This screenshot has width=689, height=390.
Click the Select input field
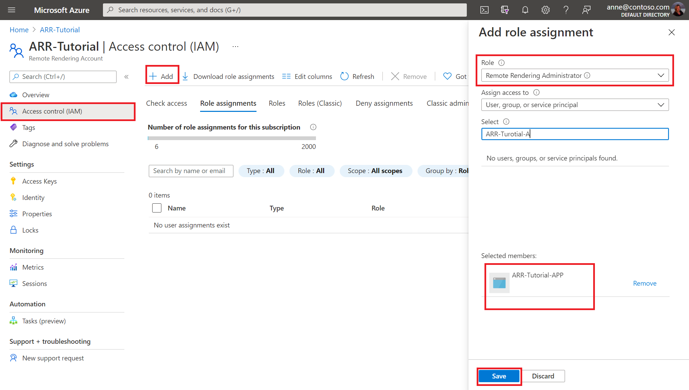click(x=575, y=134)
